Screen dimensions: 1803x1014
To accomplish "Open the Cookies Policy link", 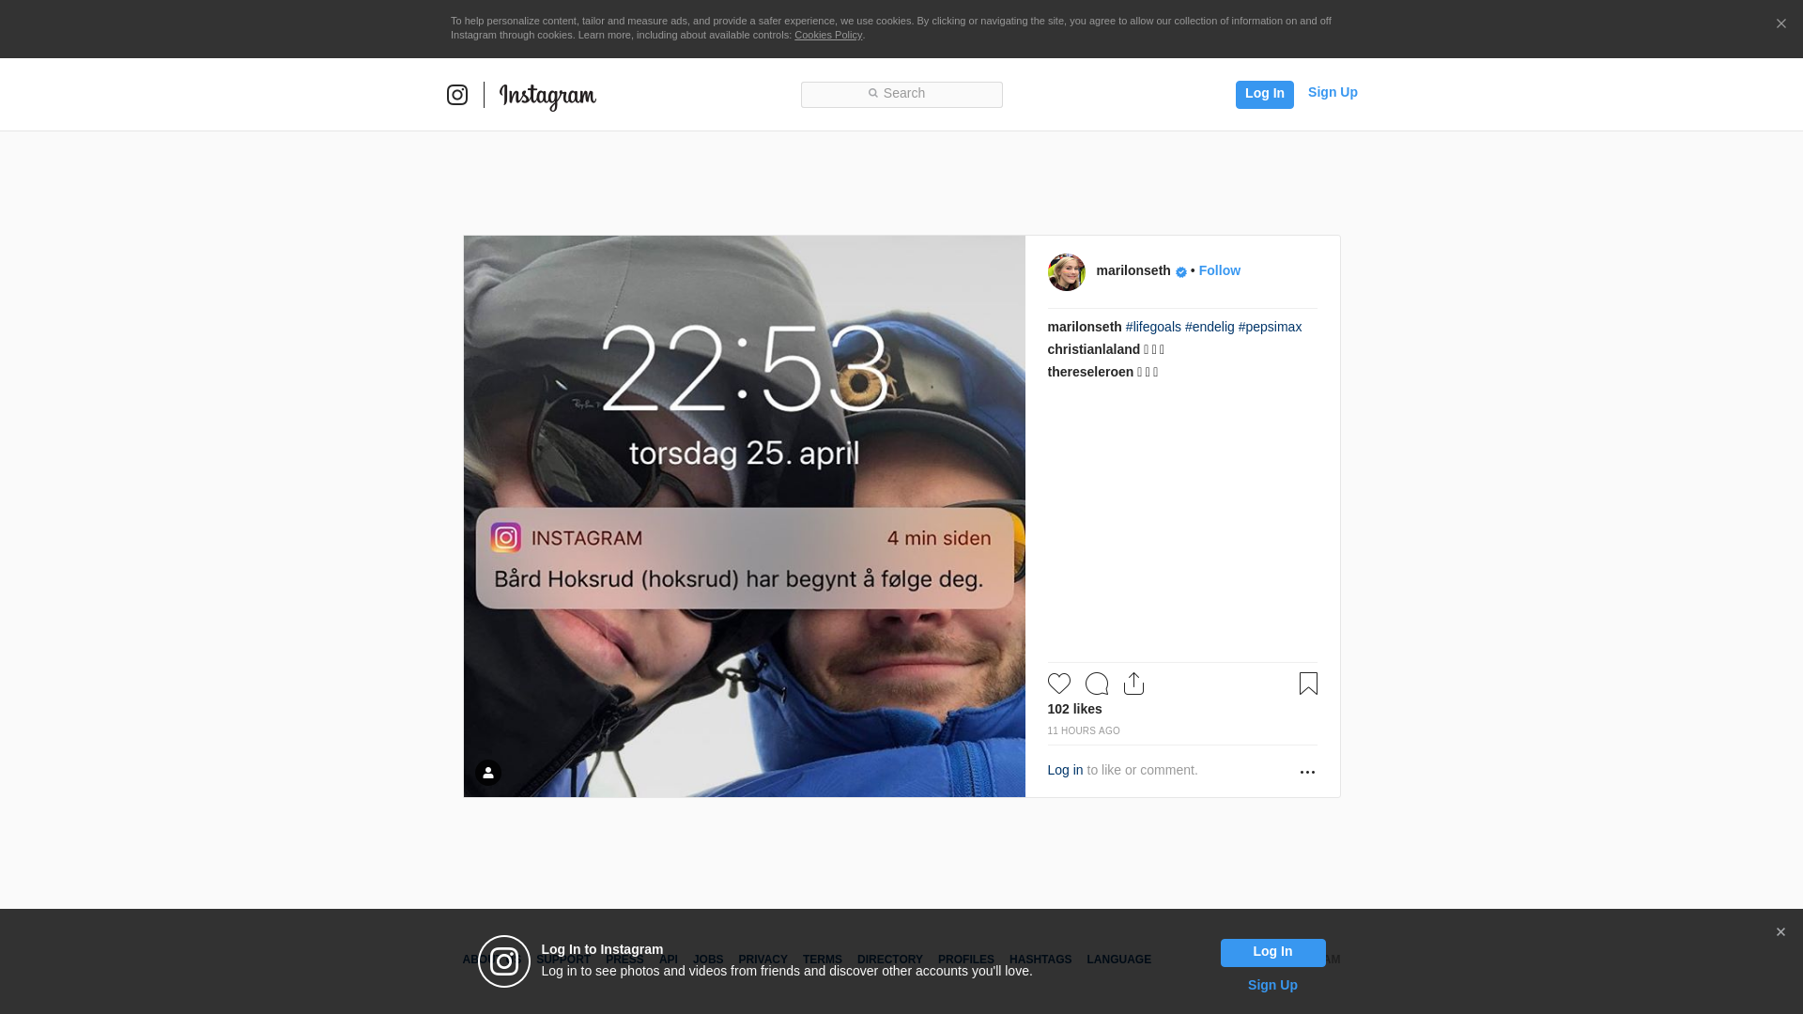I will click(827, 35).
